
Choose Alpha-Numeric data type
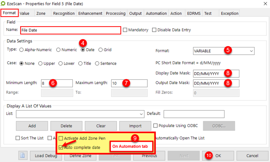coord(21,50)
